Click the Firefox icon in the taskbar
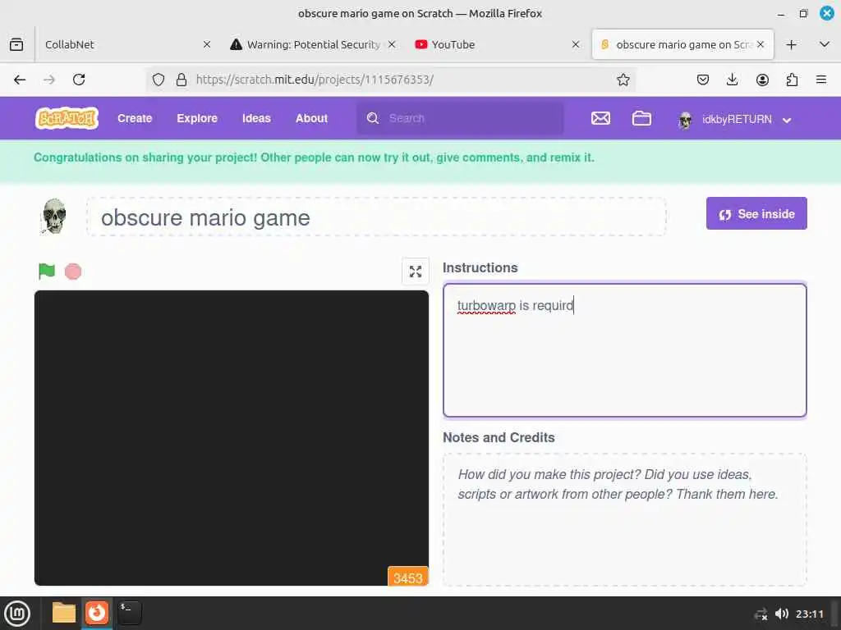The height and width of the screenshot is (630, 841). point(97,612)
